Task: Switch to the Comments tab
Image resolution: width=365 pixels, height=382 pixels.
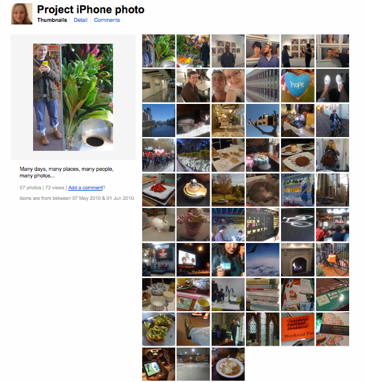Action: pyautogui.click(x=107, y=20)
